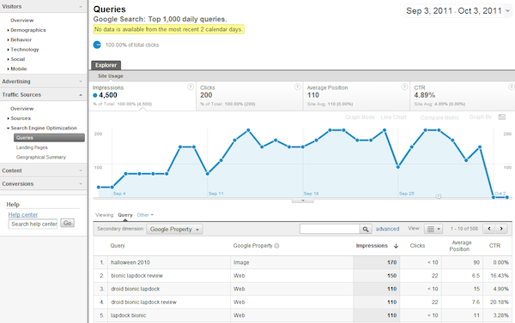Viewport: 515px width, 323px height.
Task: Click the advanced filter link
Action: (388, 229)
